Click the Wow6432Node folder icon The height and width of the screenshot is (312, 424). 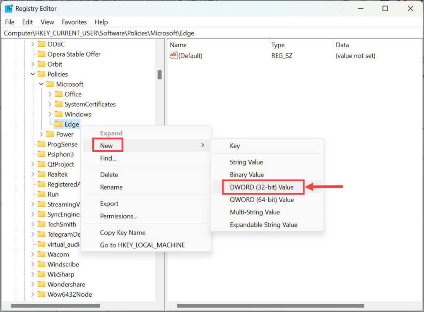(x=41, y=294)
